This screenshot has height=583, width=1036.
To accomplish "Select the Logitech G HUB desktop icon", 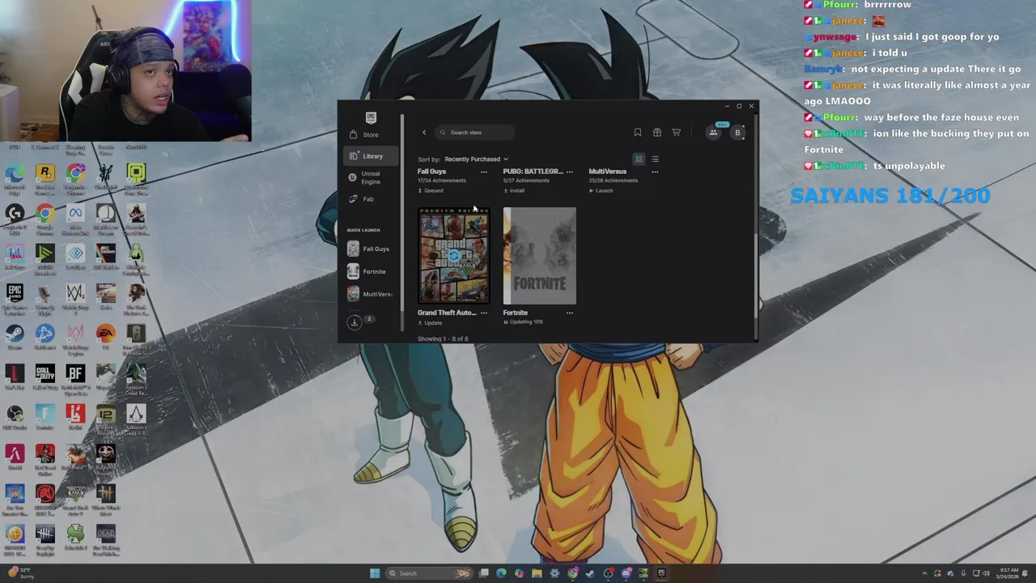I will (15, 217).
